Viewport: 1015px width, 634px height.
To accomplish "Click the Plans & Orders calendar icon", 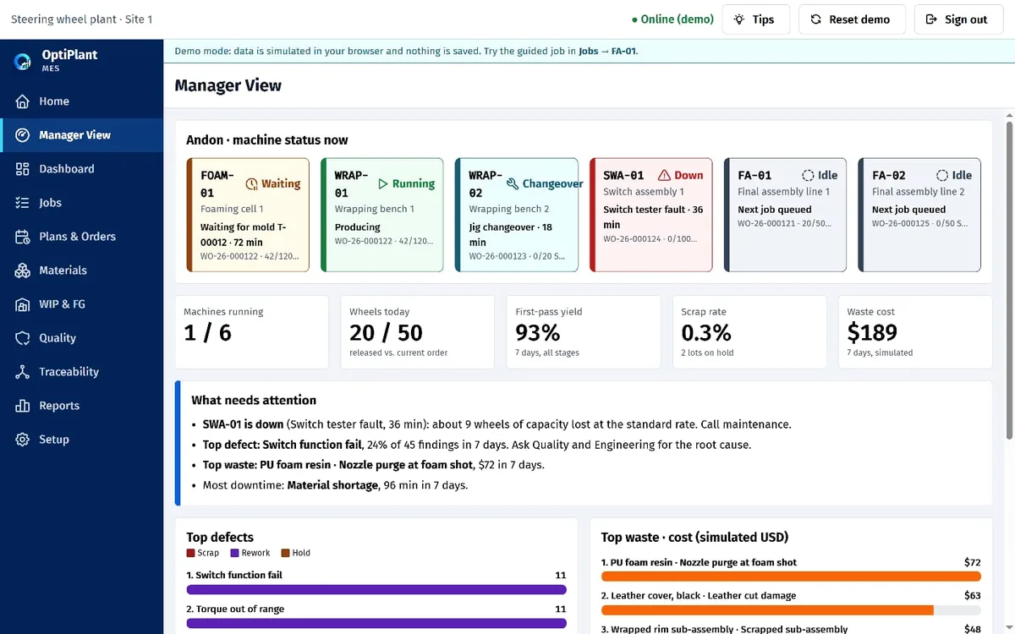I will pyautogui.click(x=23, y=237).
